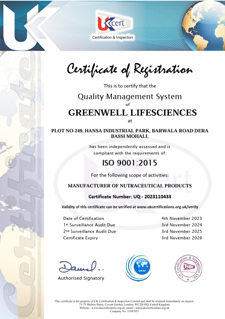Click the round UK Certification & Inspection stamp
The width and height of the screenshot is (225, 319).
[x=188, y=268]
